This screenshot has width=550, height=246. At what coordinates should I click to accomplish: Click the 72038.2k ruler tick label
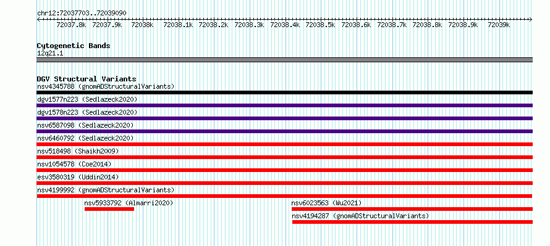[214, 25]
